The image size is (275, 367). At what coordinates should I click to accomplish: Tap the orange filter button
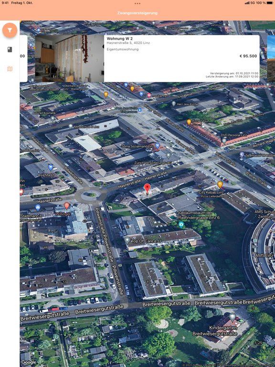10,30
